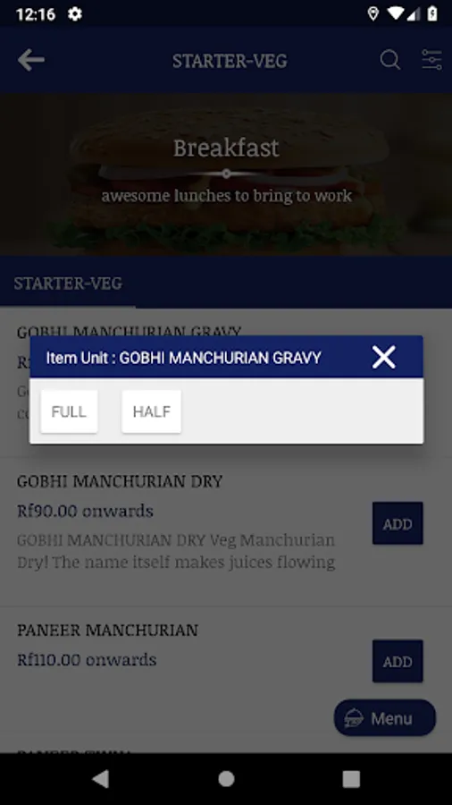Tap the Android back navigation triangle

point(100,779)
